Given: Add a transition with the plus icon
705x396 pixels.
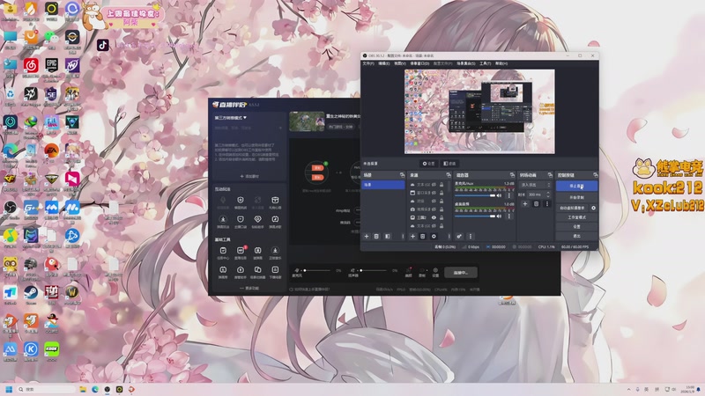Looking at the screenshot, I should pyautogui.click(x=524, y=204).
